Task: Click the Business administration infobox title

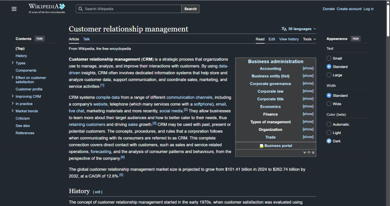Action: pyautogui.click(x=276, y=61)
